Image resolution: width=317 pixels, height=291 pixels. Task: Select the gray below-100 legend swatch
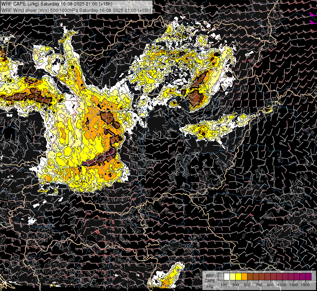point(221,276)
